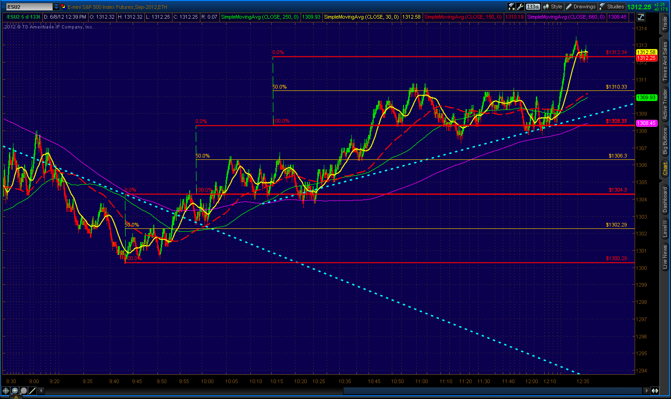This screenshot has width=671, height=399.
Task: Click the scrollbar right arrow button
Action: [646, 391]
